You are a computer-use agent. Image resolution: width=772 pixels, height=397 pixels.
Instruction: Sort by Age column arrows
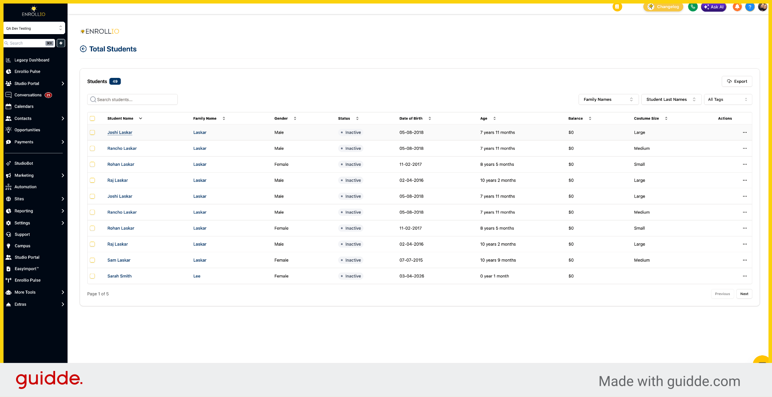(495, 118)
